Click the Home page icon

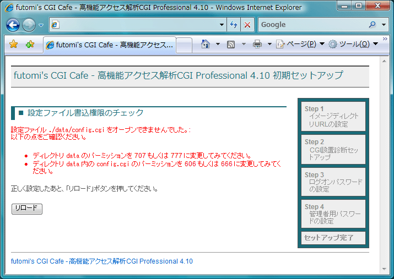[x=206, y=44]
